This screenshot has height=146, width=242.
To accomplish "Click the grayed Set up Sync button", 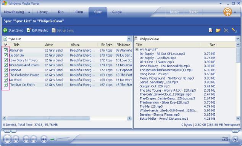I will (63, 30).
